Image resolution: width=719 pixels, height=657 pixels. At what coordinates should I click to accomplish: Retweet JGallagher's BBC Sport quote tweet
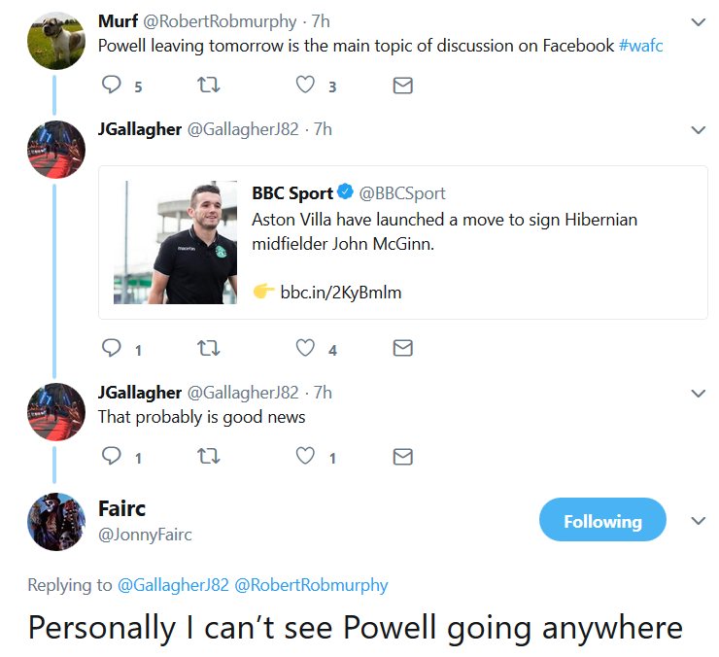[208, 348]
